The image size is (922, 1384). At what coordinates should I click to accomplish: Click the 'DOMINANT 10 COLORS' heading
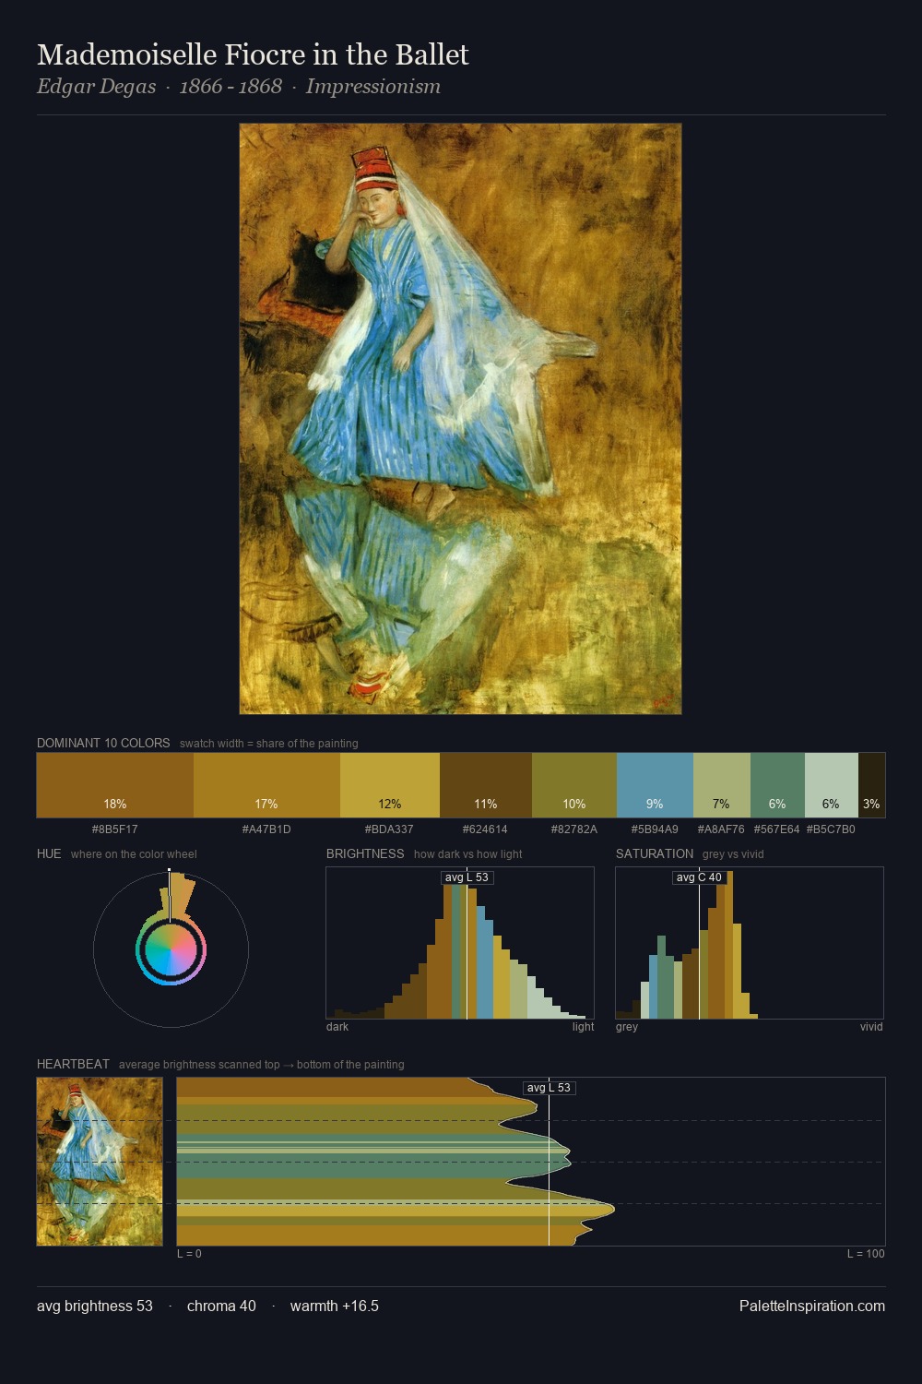click(x=103, y=743)
